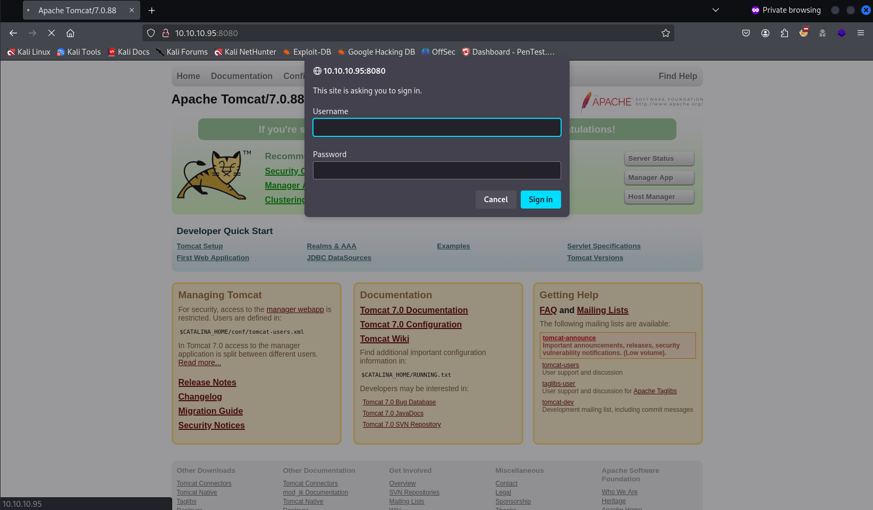Open taglibs-user mailing list link
Screen dimensions: 873x510
point(558,384)
